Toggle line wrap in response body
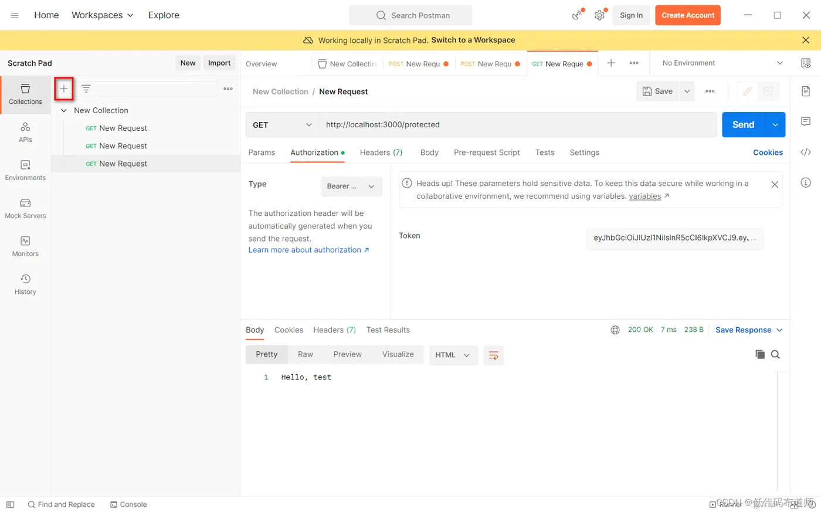This screenshot has height=512, width=821. (x=494, y=355)
